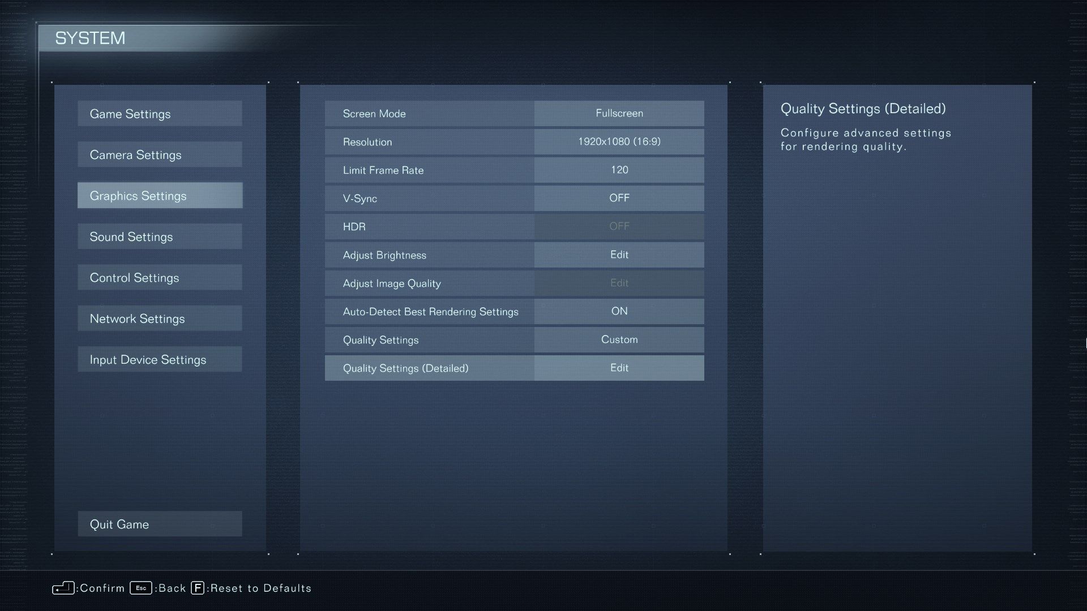Open Adjust Image Quality Edit option
Screen dimensions: 1087x611
pyautogui.click(x=619, y=282)
